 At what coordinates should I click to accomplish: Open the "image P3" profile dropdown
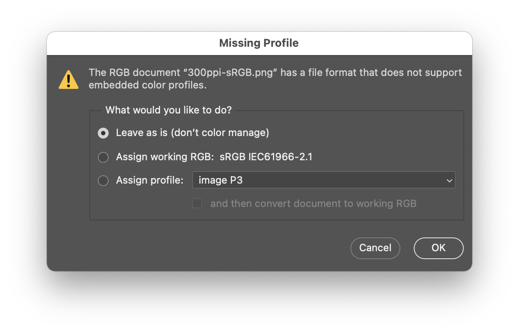(323, 181)
